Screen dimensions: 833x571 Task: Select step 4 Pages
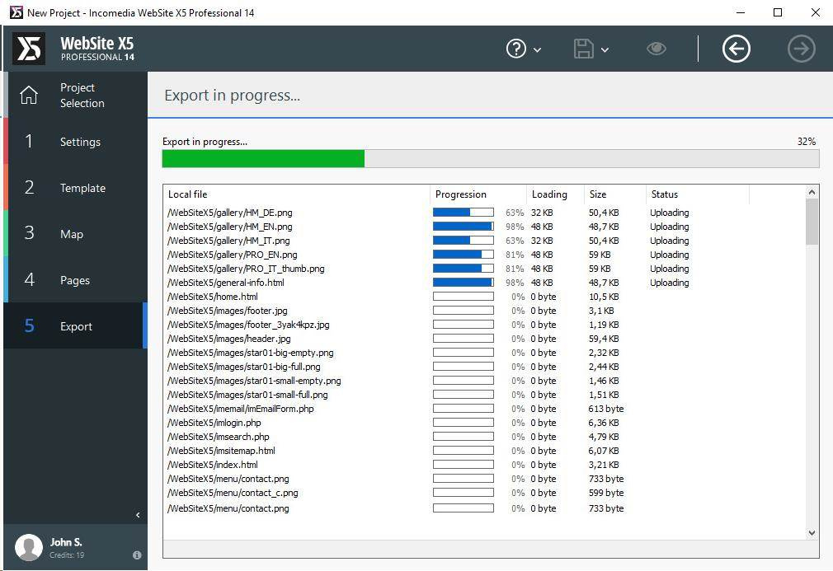pos(76,280)
